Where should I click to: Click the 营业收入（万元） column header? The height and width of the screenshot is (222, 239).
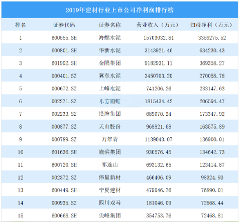pos(158,25)
